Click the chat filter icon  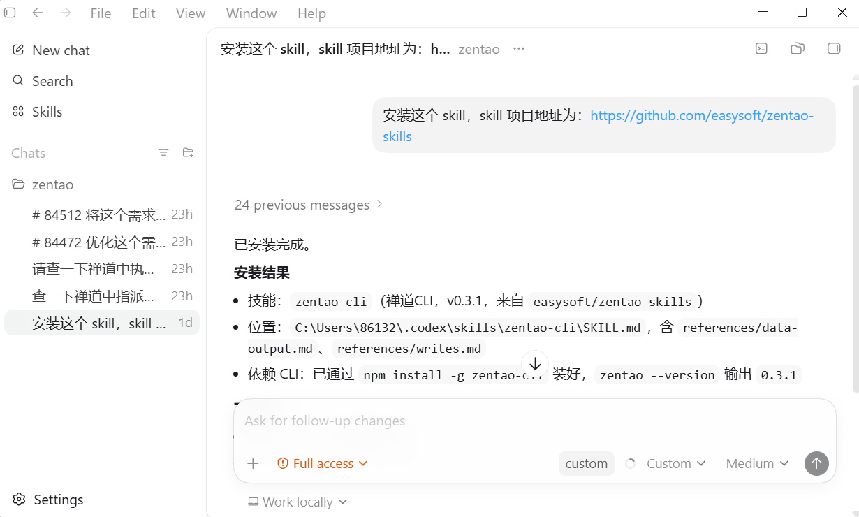coord(163,152)
